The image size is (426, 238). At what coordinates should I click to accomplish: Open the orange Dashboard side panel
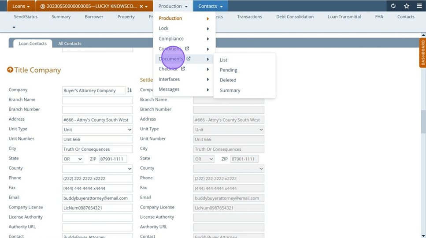pos(422,53)
